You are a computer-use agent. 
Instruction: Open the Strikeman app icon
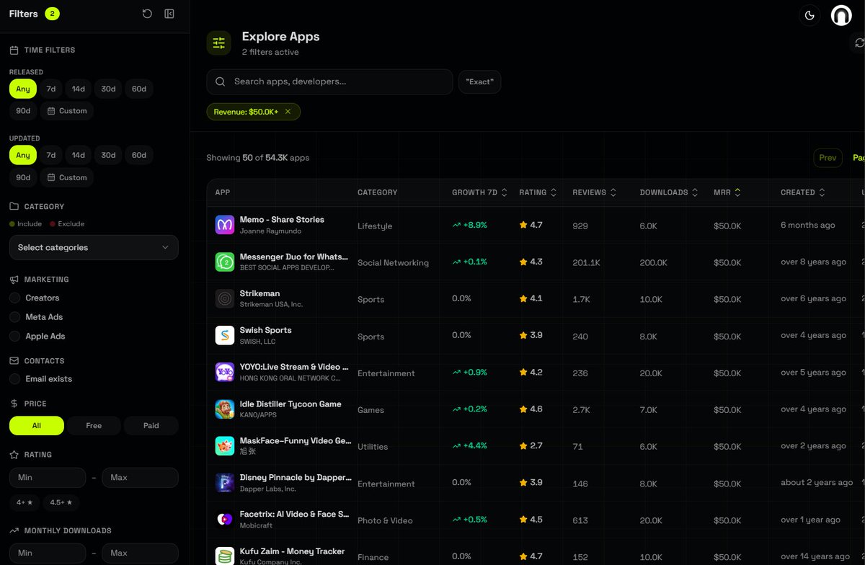tap(225, 298)
